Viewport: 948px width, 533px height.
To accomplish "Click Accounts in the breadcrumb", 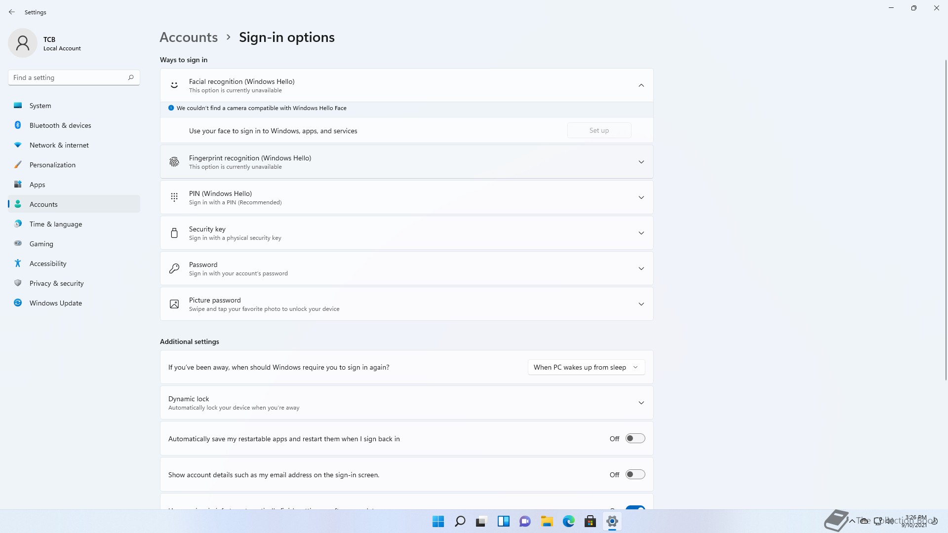I will [x=189, y=37].
